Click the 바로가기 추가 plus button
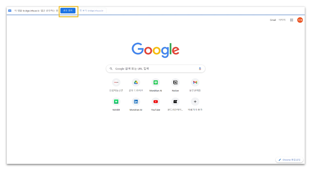 (195, 102)
